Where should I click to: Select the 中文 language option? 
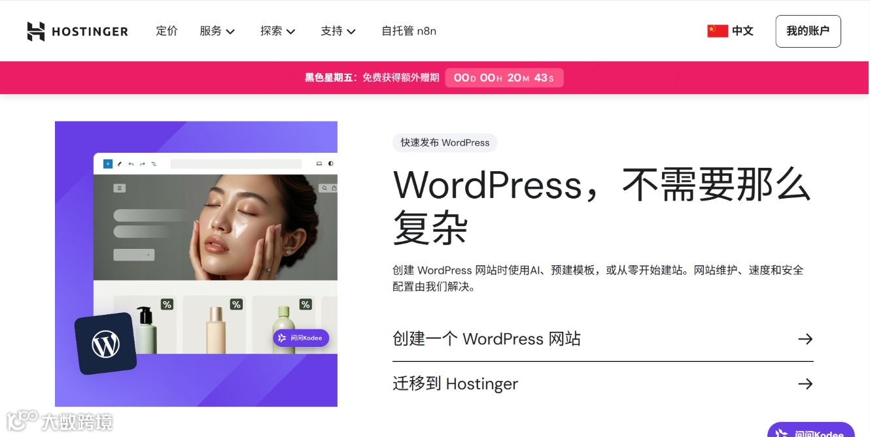point(742,31)
